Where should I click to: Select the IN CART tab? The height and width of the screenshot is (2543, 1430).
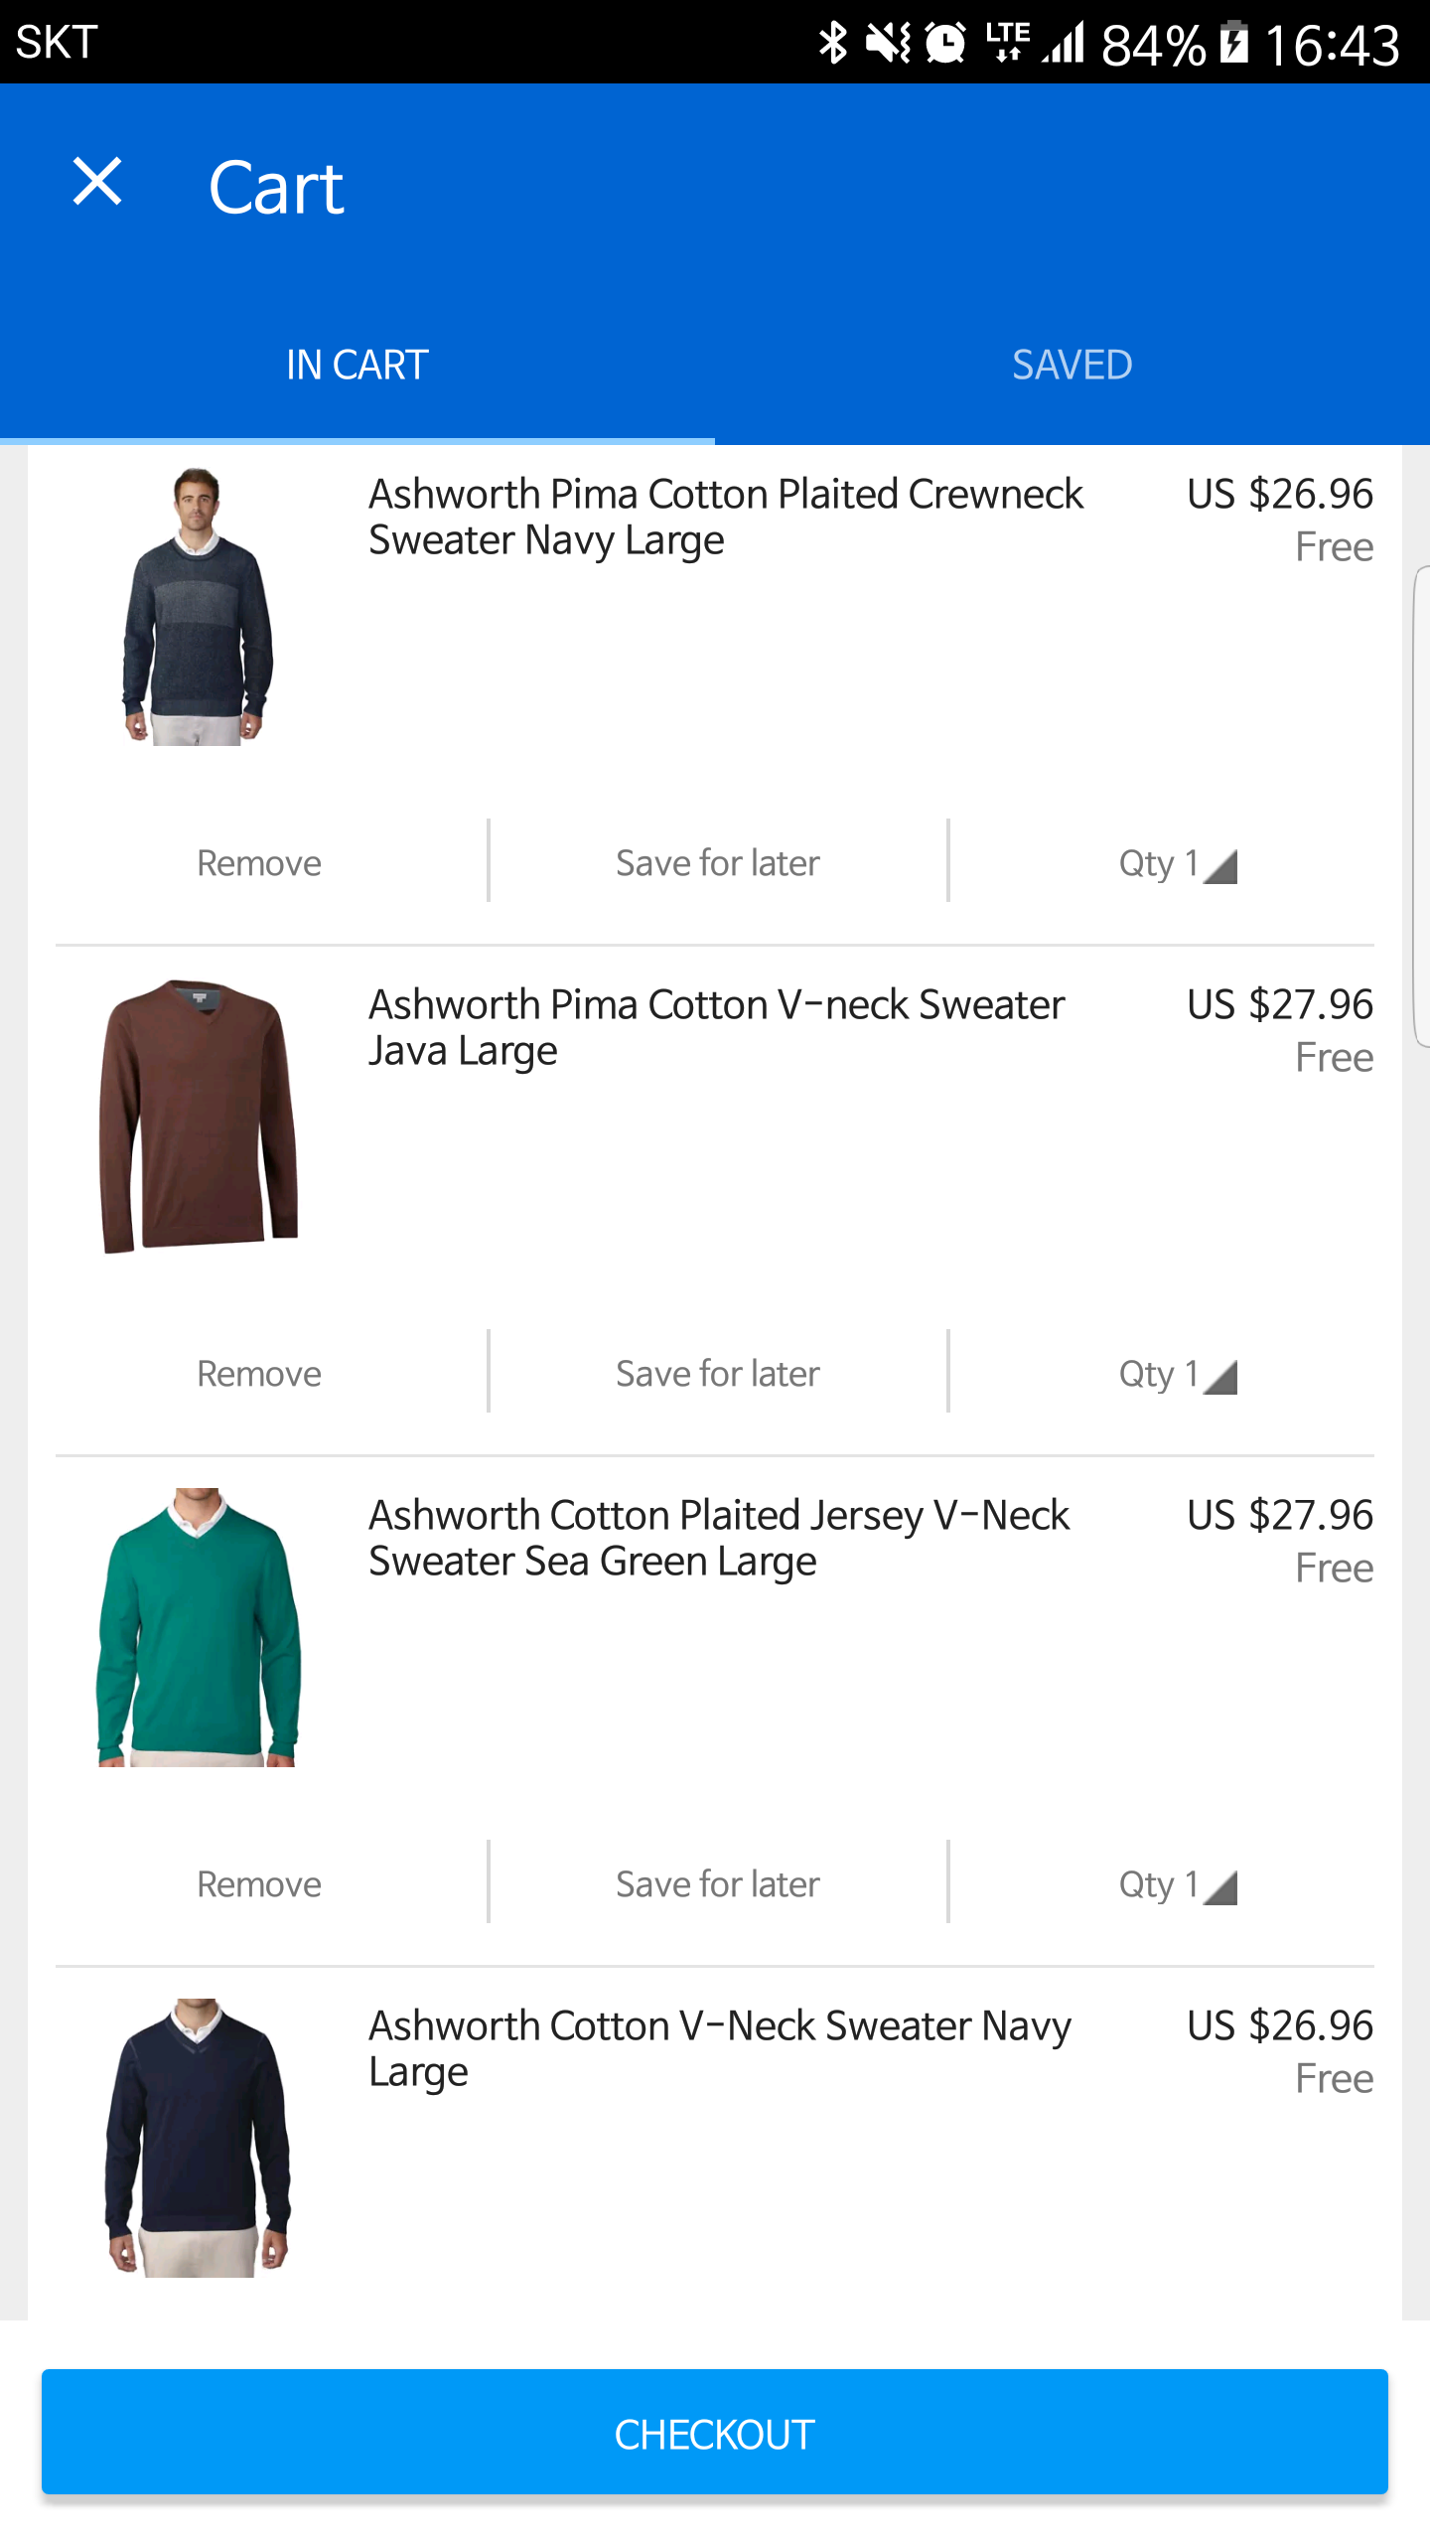point(357,366)
